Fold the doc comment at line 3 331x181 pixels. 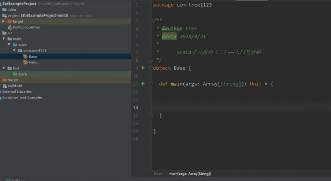pyautogui.click(x=151, y=21)
